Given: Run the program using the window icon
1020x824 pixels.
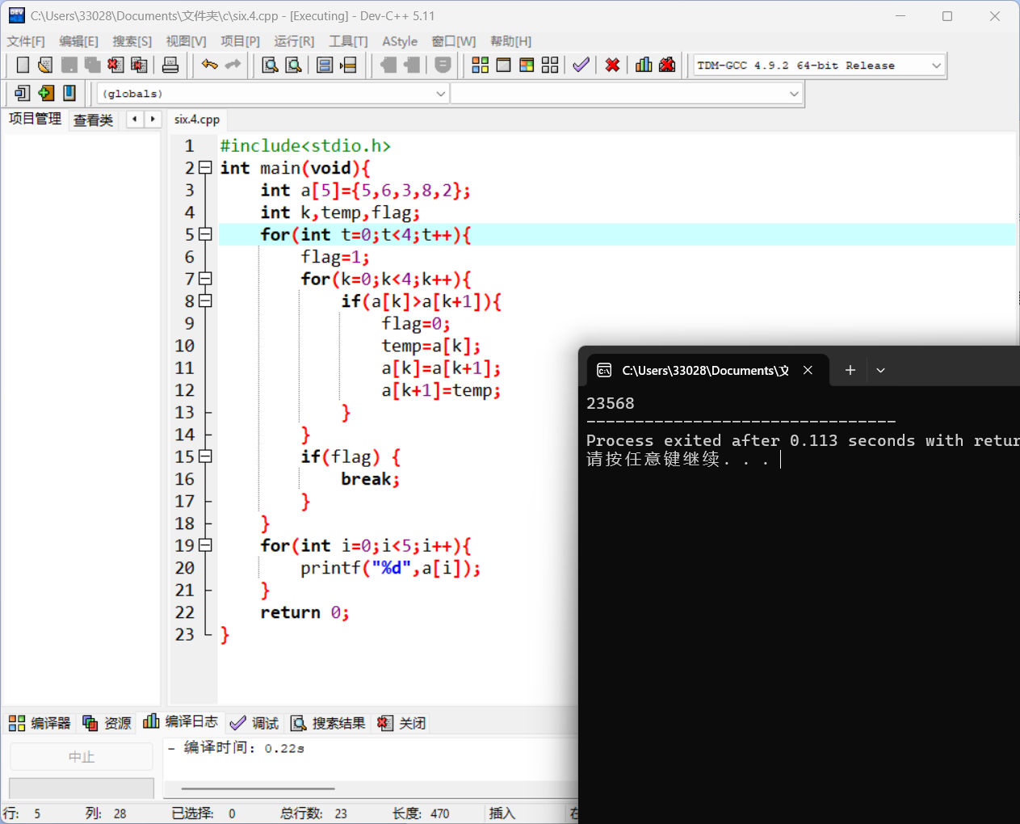Looking at the screenshot, I should [503, 65].
